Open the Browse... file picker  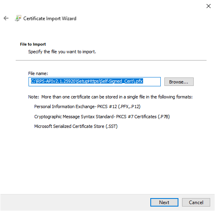(x=179, y=81)
